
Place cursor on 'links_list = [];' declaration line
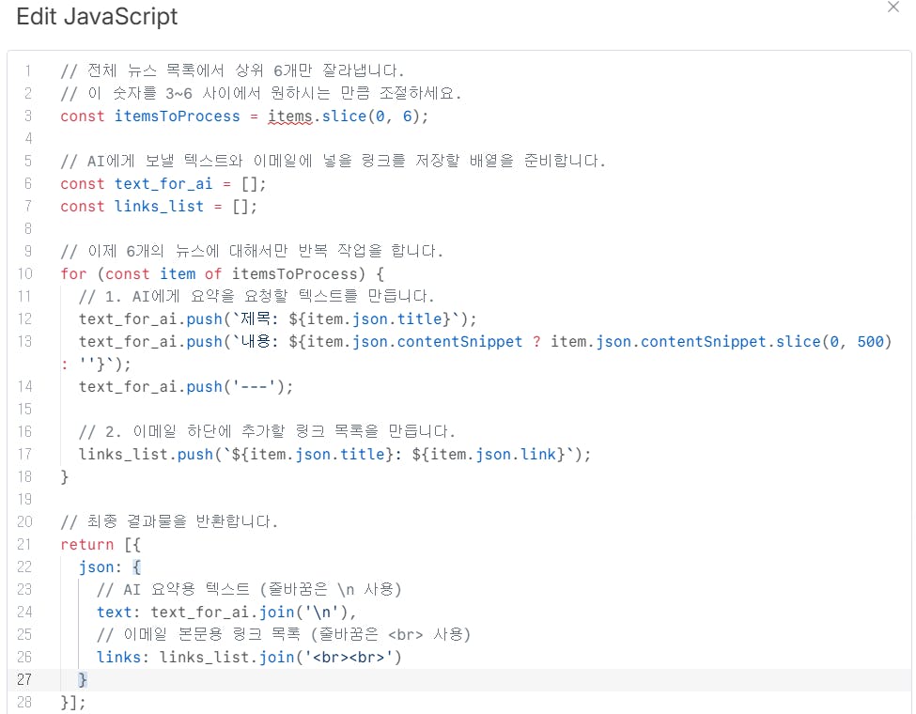click(159, 207)
